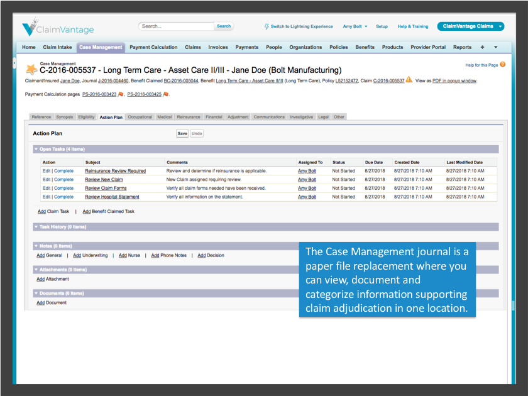Open the Payment Calculation tab
This screenshot has width=528, height=396.
tap(153, 47)
